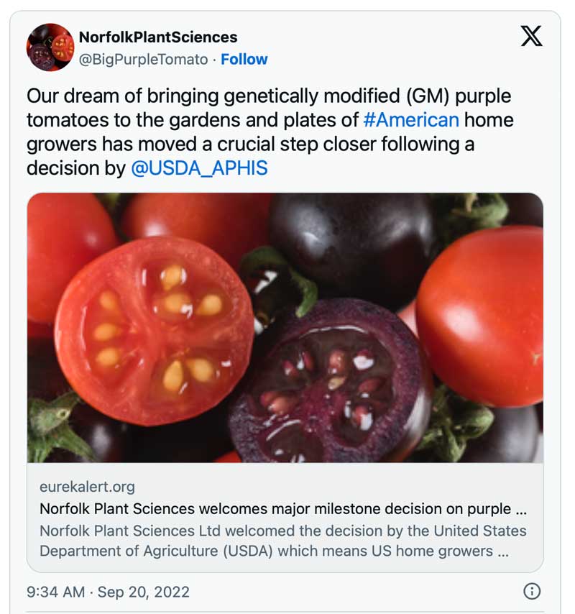Visit the @BigPurpleTomato handle
The width and height of the screenshot is (575, 614).
click(143, 59)
